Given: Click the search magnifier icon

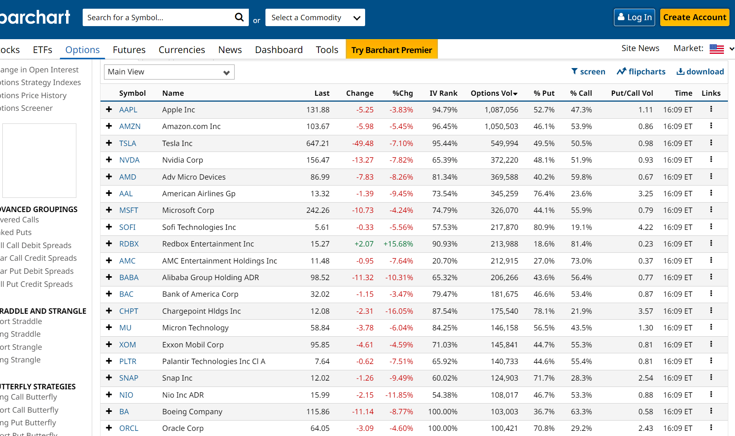Looking at the screenshot, I should (x=239, y=17).
